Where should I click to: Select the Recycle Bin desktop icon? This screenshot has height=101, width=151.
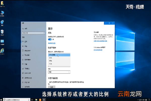2,33
